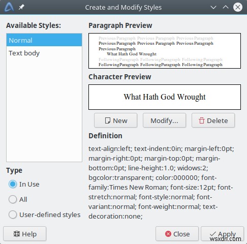Click the trash icon on the Delete button

[x=201, y=120]
